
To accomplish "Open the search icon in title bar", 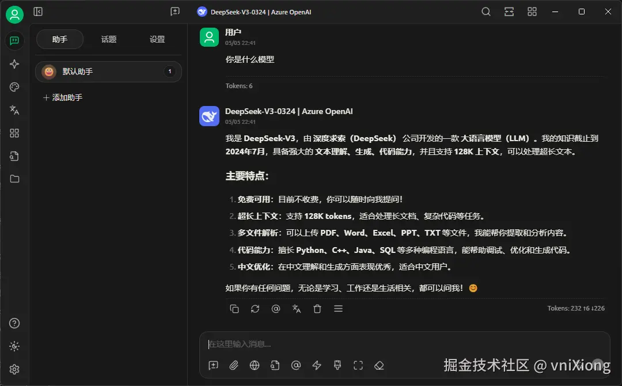I will click(x=486, y=12).
